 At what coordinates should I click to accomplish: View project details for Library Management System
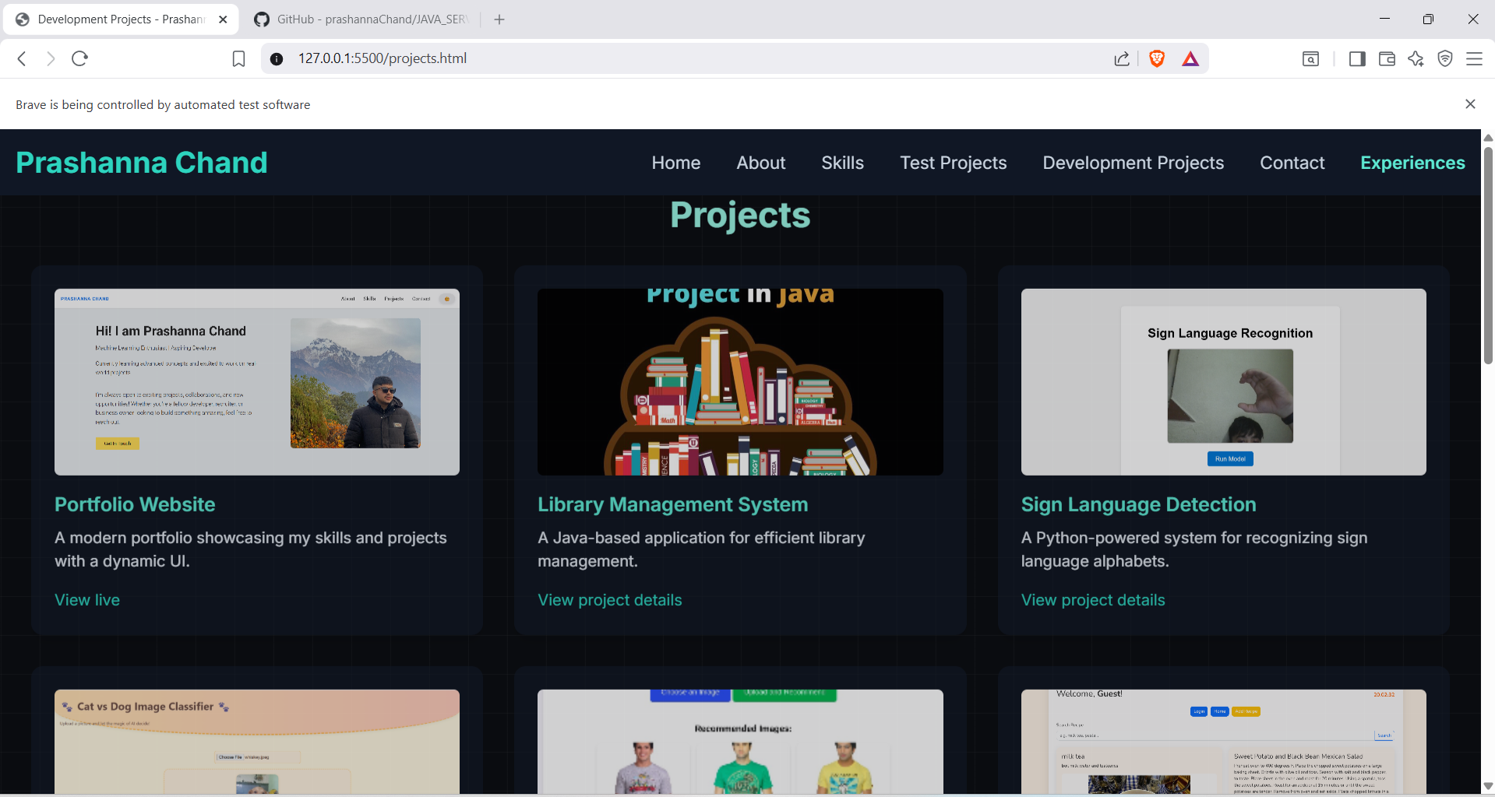coord(610,600)
